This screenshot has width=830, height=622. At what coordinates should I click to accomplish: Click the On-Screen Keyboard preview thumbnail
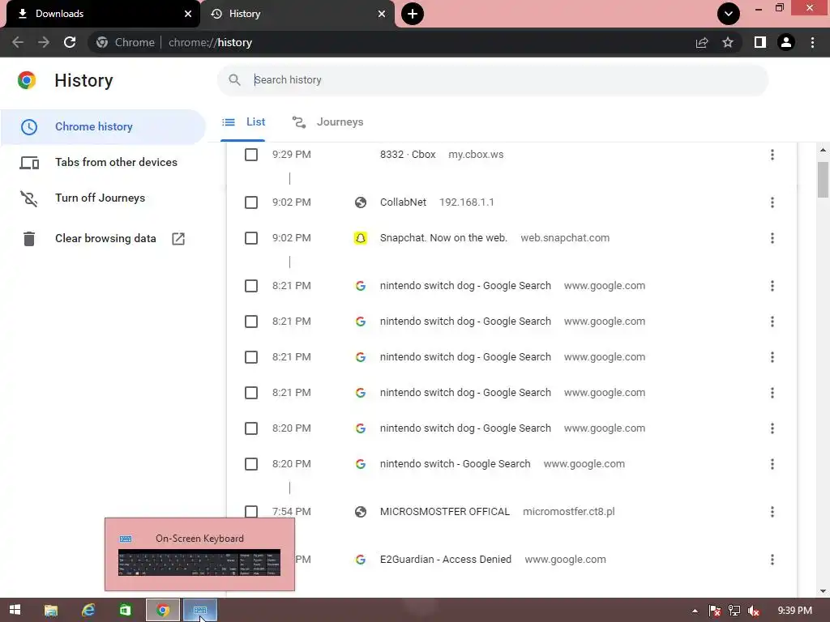199,563
